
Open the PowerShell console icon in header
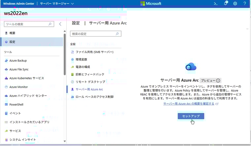click(x=216, y=4)
